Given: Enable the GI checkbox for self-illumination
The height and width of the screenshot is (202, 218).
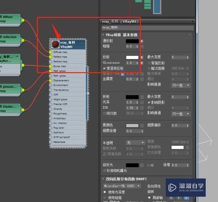Looking at the screenshot, I should pos(148,165).
